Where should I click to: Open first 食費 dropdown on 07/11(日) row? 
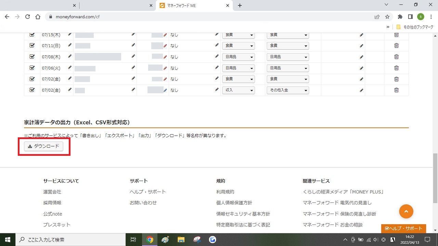239,45
